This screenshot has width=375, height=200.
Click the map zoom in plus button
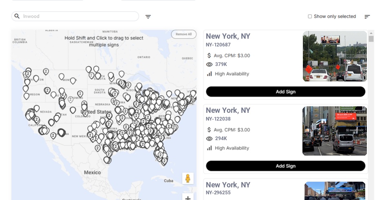tap(188, 198)
